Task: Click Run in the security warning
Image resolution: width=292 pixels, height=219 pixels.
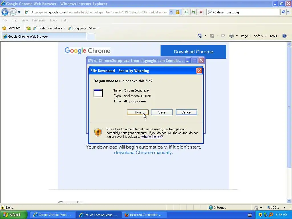Action: click(x=138, y=112)
